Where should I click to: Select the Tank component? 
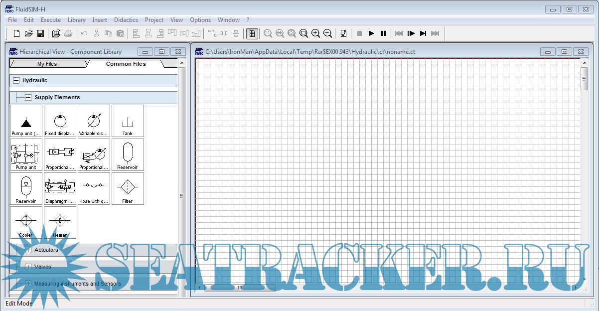(x=128, y=121)
